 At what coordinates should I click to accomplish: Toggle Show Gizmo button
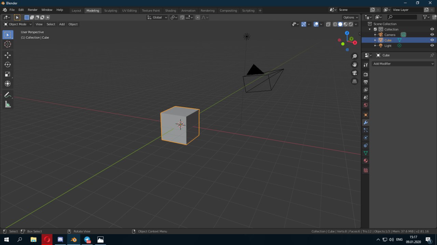[x=304, y=24]
